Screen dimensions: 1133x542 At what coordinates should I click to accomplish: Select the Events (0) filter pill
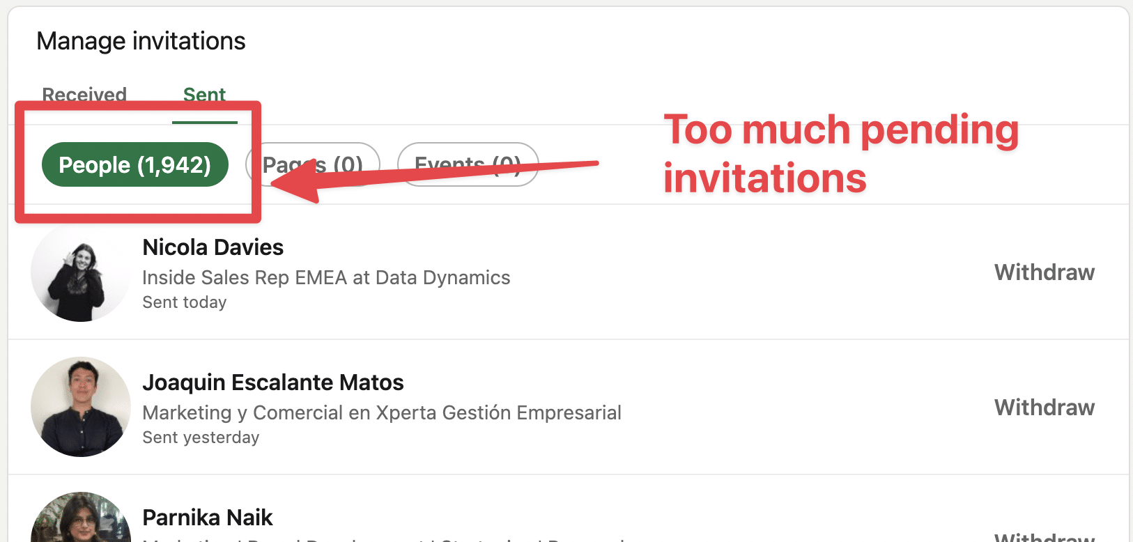(x=468, y=164)
